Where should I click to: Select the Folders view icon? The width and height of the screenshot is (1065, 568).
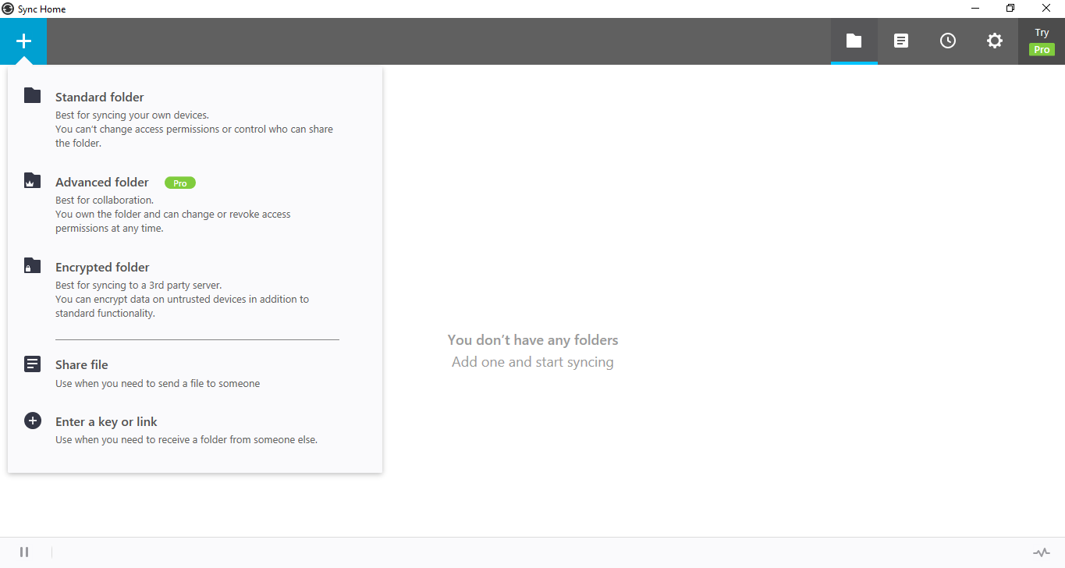(854, 41)
